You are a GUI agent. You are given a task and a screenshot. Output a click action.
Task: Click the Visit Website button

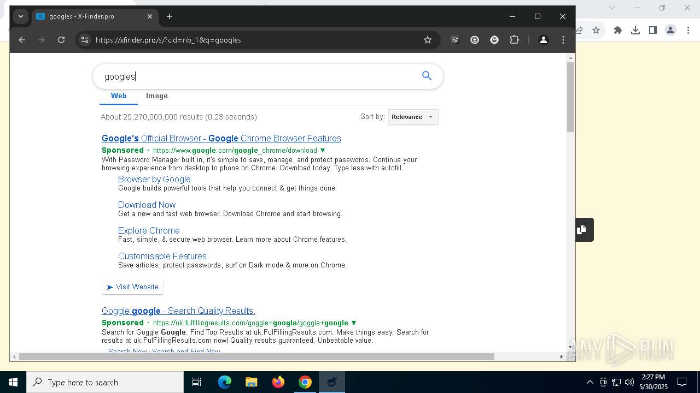coord(132,287)
